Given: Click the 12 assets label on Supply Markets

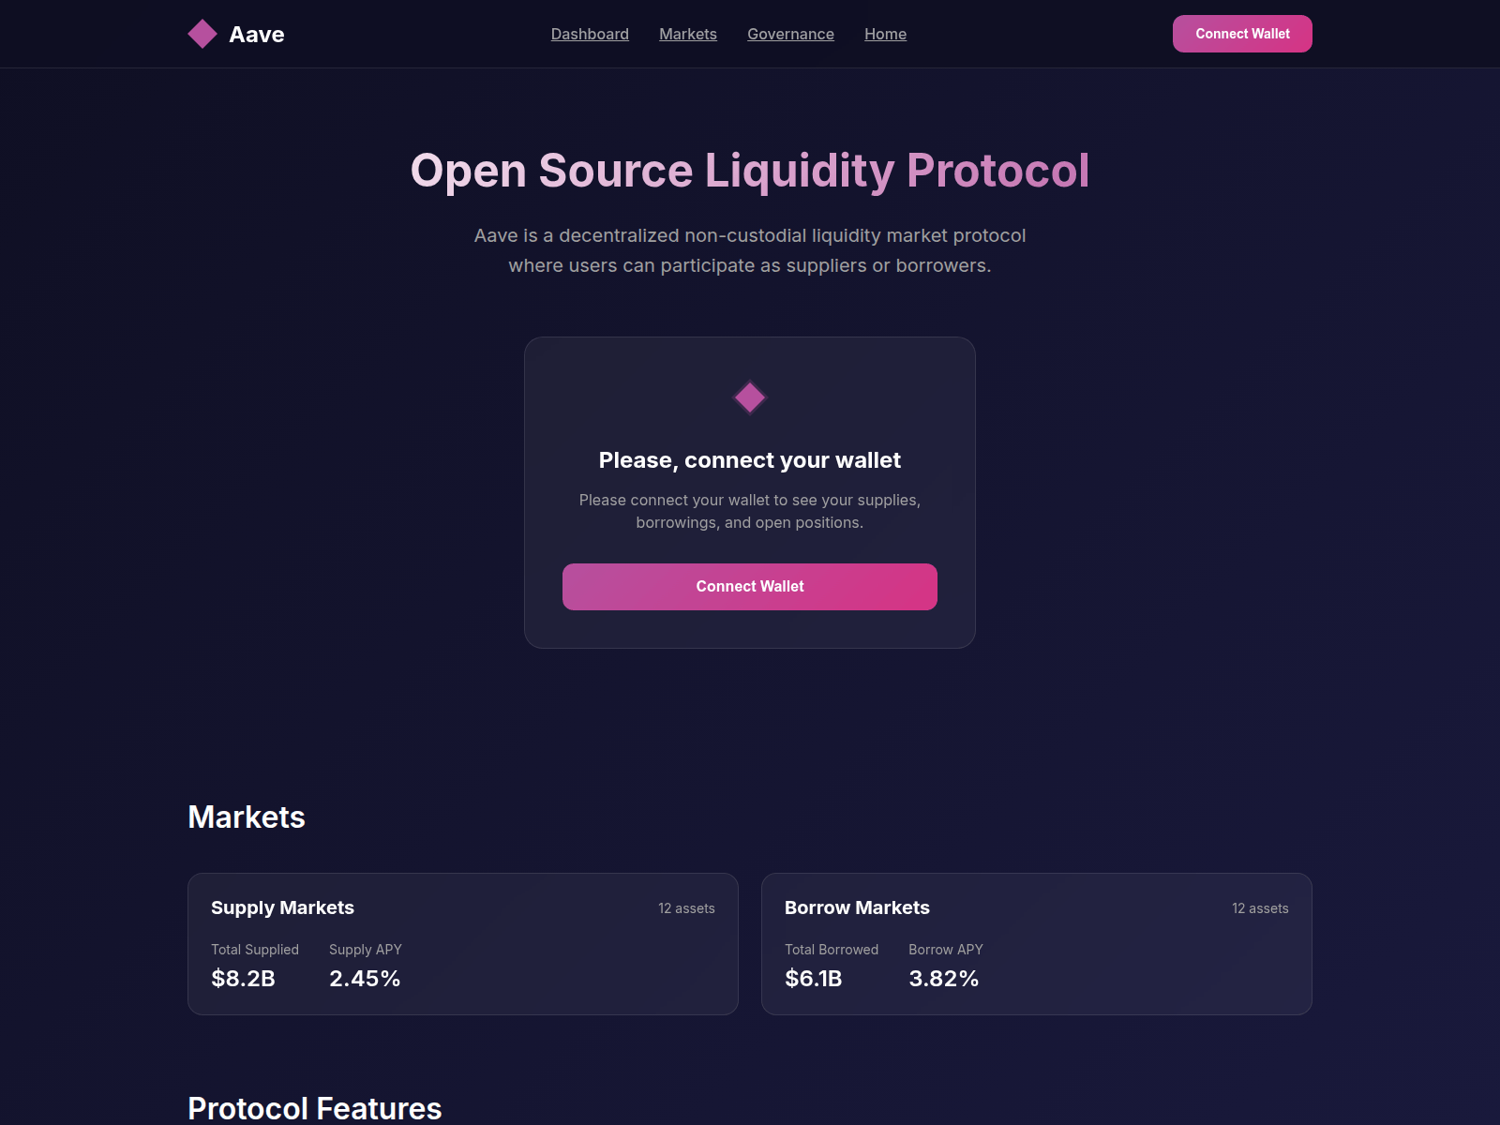Looking at the screenshot, I should (686, 907).
